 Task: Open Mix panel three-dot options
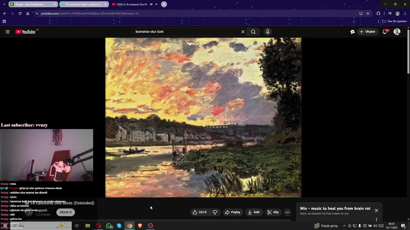[x=376, y=219]
